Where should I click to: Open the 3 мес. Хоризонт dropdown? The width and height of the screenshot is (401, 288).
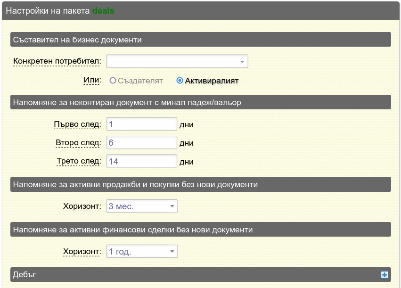point(142,206)
